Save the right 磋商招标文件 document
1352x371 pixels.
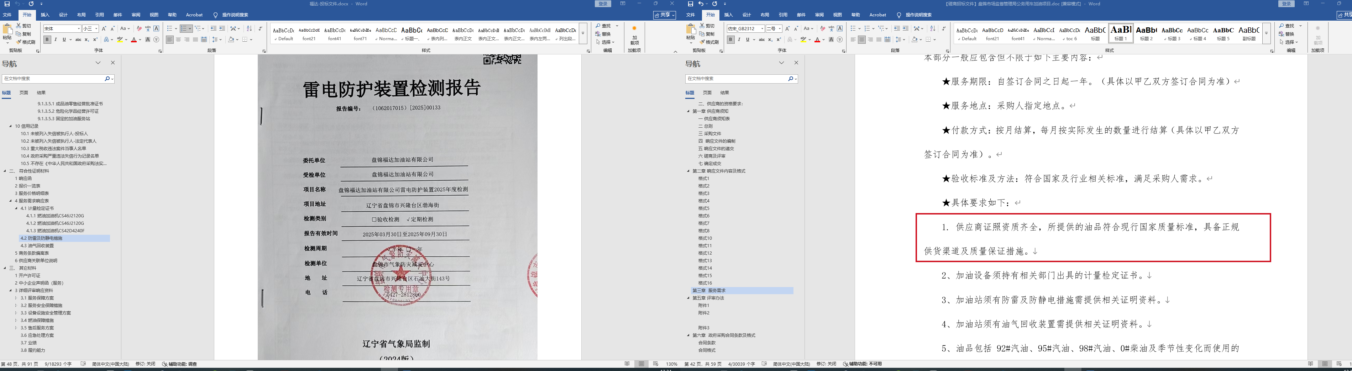pyautogui.click(x=690, y=4)
